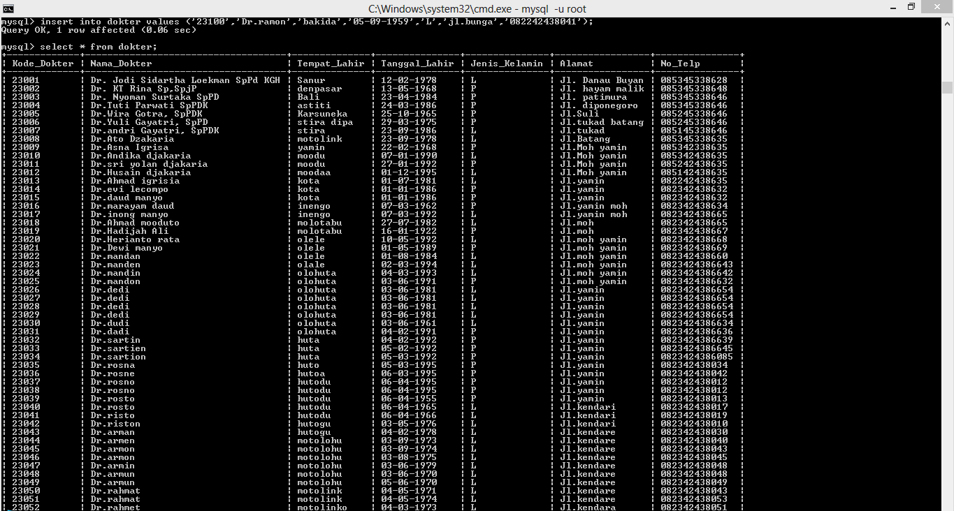Viewport: 954px width, 511px height.
Task: Click name Dr.Tuti Parwati SpPDK
Action: click(149, 105)
